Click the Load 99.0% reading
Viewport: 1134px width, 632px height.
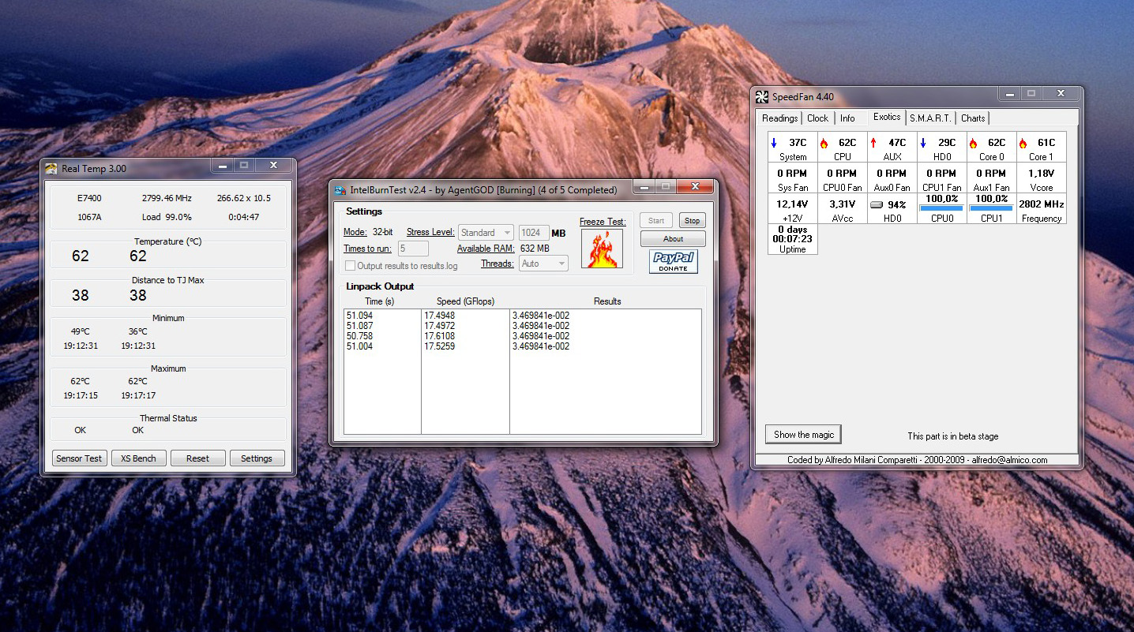pyautogui.click(x=167, y=217)
